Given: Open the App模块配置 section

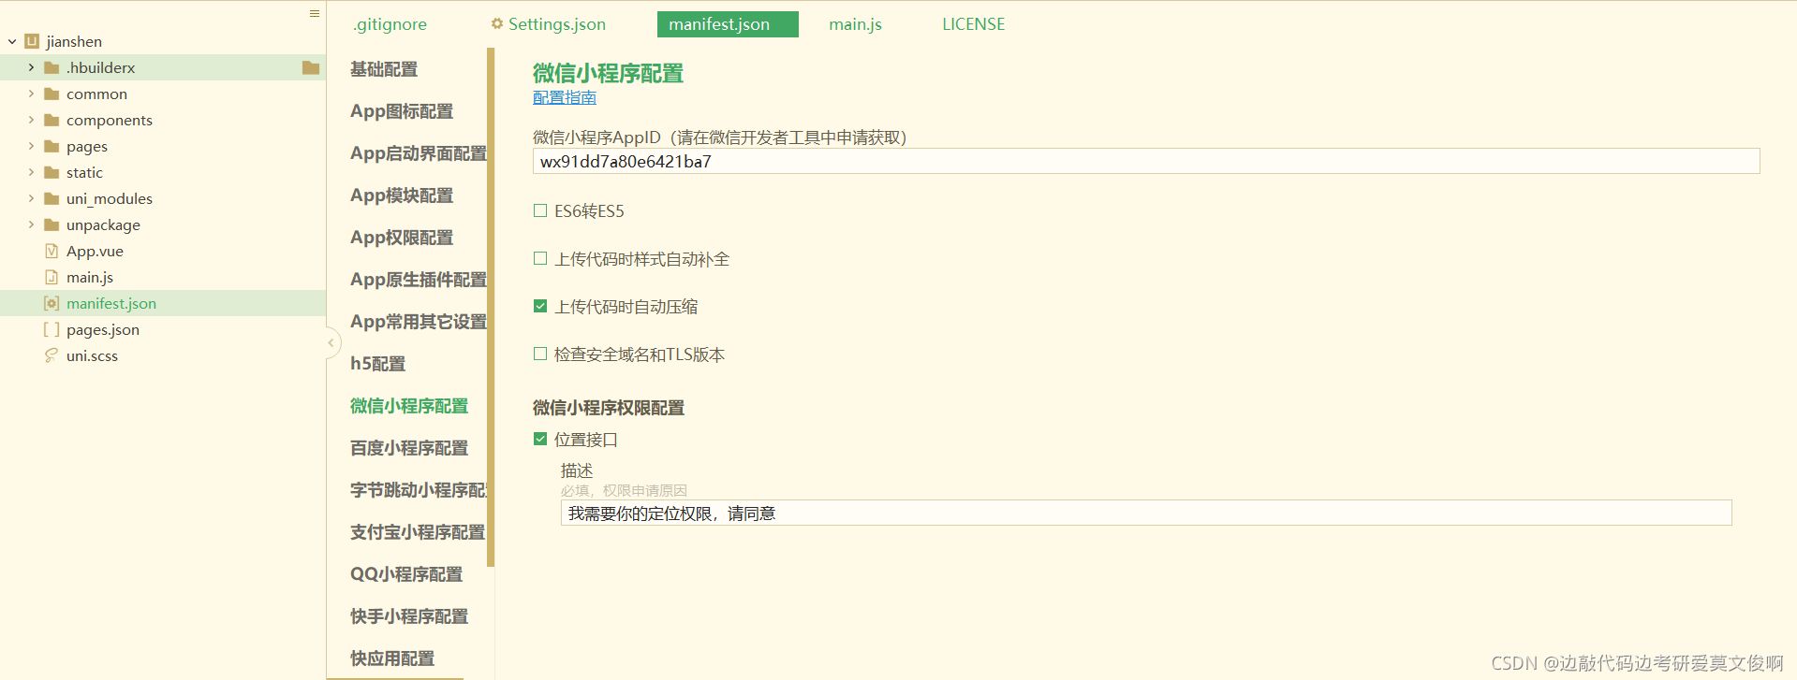Looking at the screenshot, I should (402, 195).
